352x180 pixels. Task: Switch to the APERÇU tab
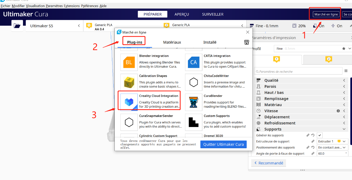coord(181,14)
